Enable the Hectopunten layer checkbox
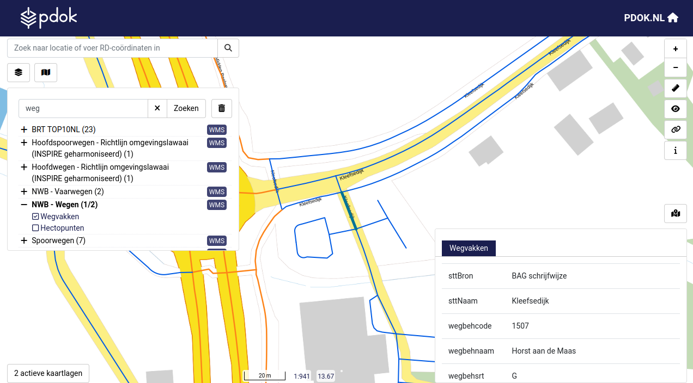 tap(35, 228)
